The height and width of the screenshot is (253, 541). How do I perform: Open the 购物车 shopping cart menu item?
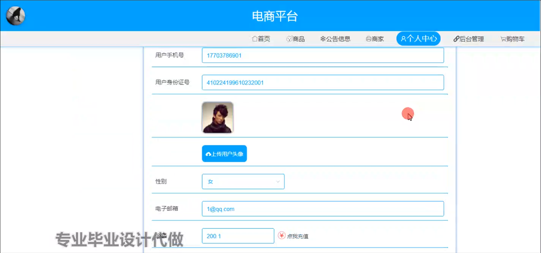coord(513,39)
